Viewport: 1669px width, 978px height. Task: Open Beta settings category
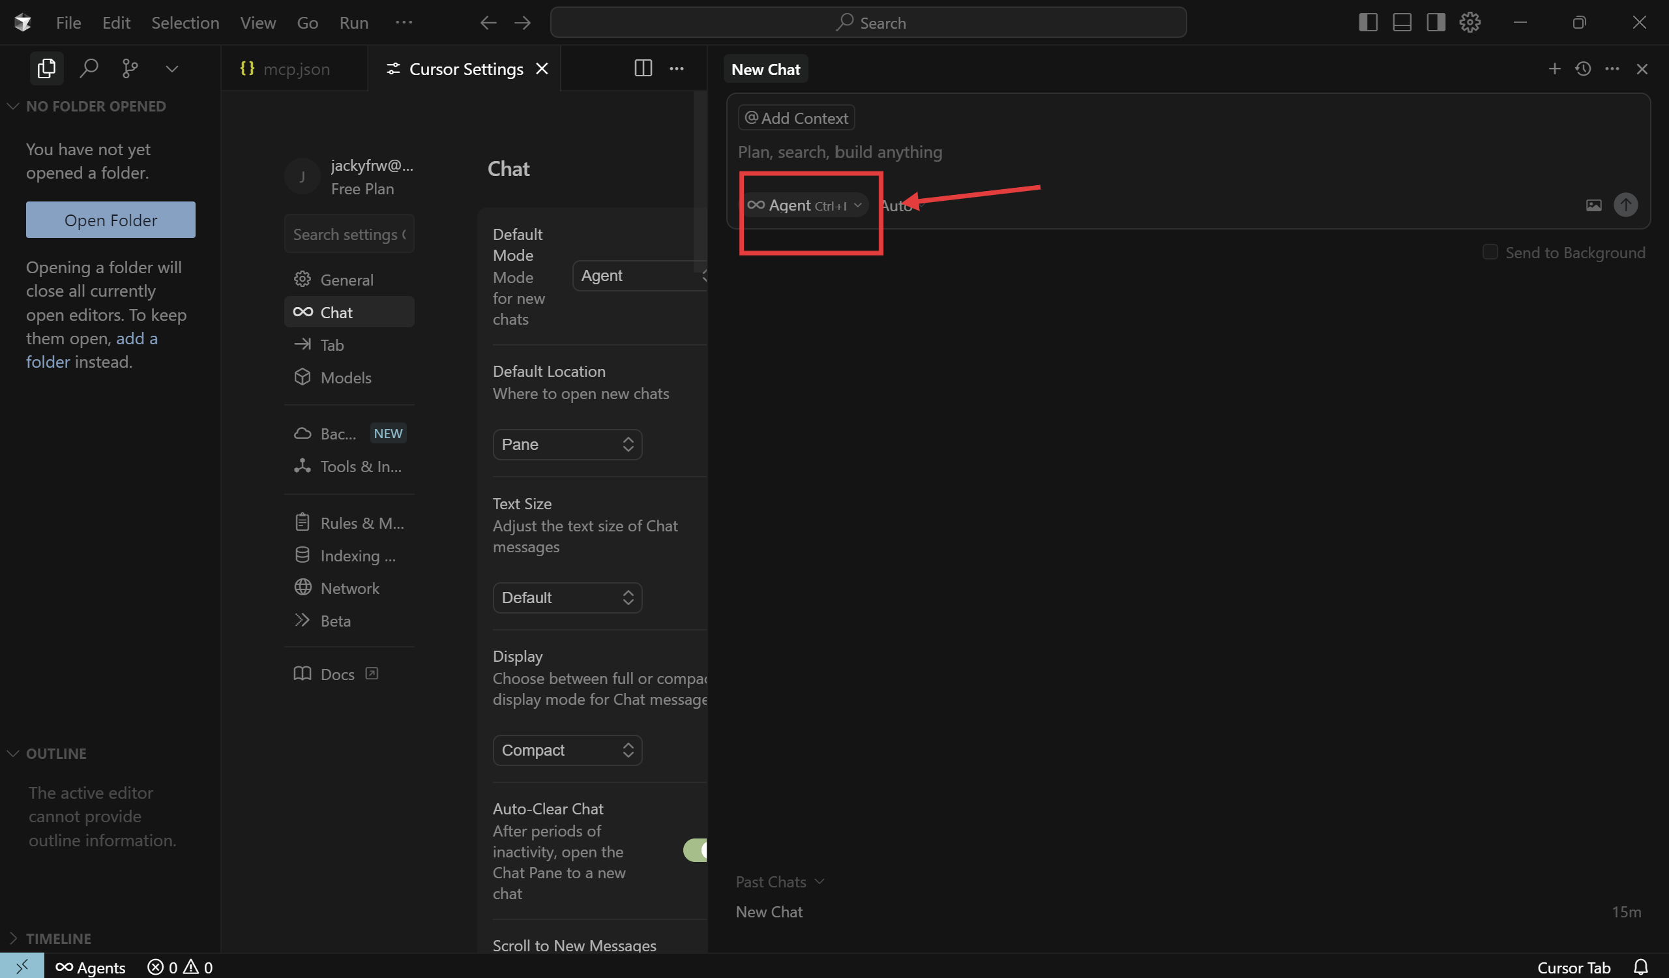[x=349, y=621]
